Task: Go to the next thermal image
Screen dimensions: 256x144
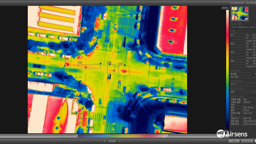Action: pyautogui.click(x=120, y=141)
